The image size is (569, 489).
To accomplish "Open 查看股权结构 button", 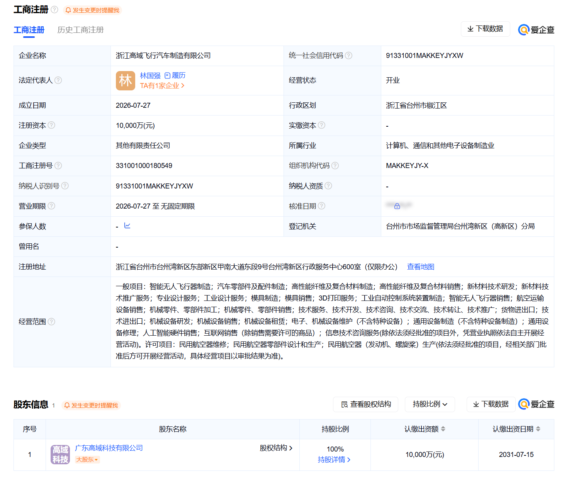I will point(365,404).
